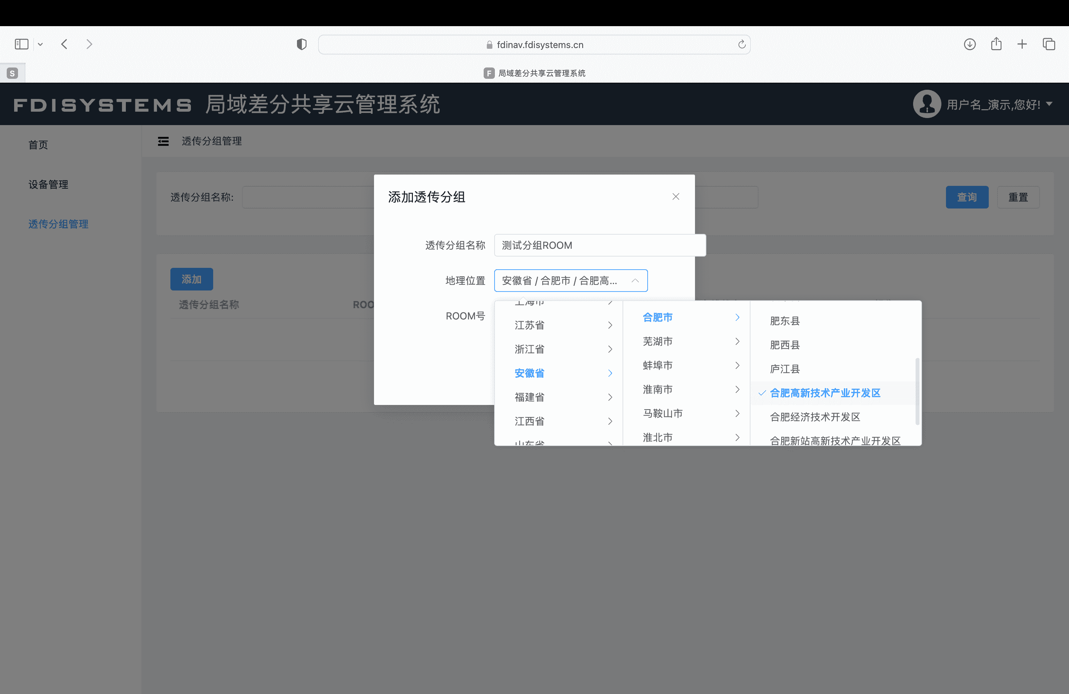Collapse the 地理位置 cascader dropdown
The height and width of the screenshot is (694, 1069).
point(635,281)
